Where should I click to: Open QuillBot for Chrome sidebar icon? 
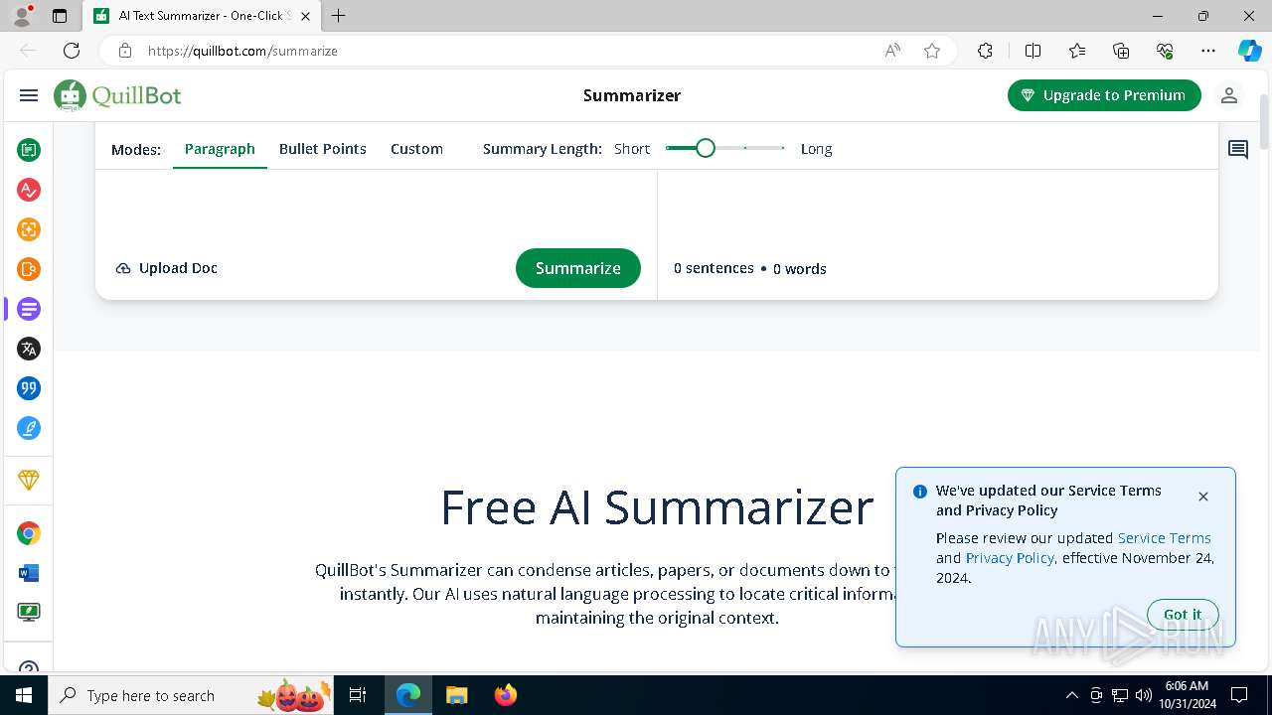29,533
